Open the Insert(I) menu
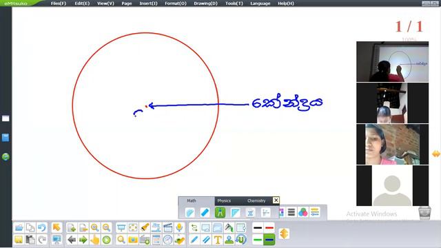 click(x=149, y=3)
